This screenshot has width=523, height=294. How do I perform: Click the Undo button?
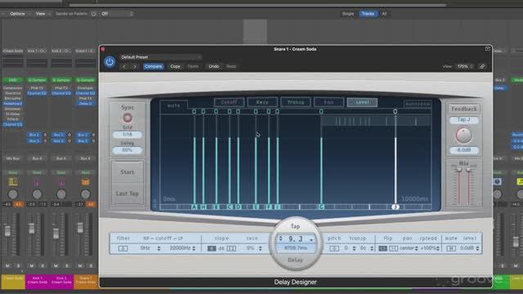pos(214,67)
